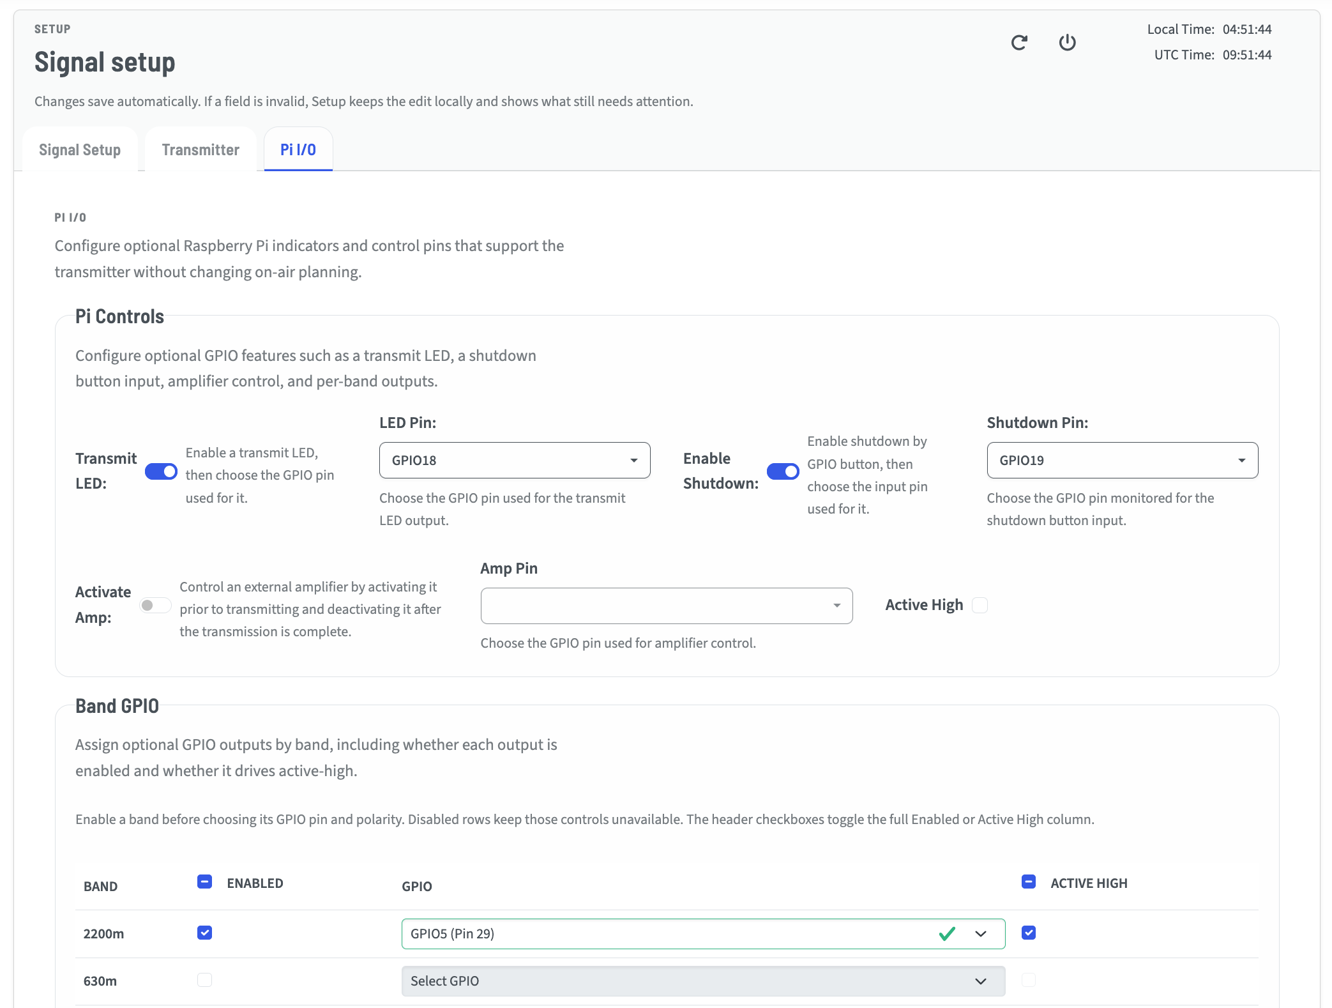The height and width of the screenshot is (1008, 1332).
Task: Click the UTC Time value 09:51:44
Action: (x=1247, y=55)
